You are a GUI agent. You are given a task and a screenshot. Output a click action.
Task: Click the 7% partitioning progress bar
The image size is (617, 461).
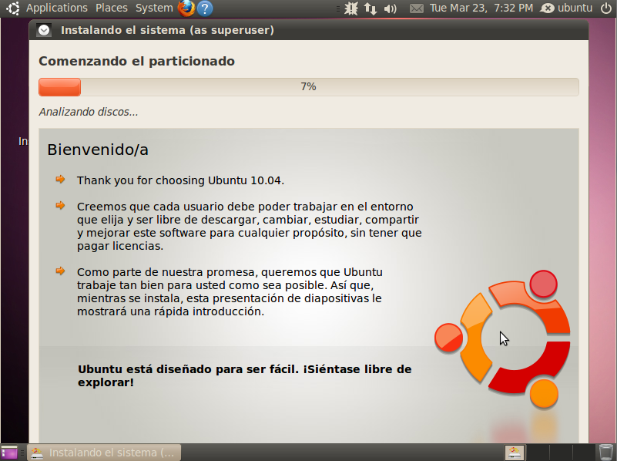tap(308, 87)
